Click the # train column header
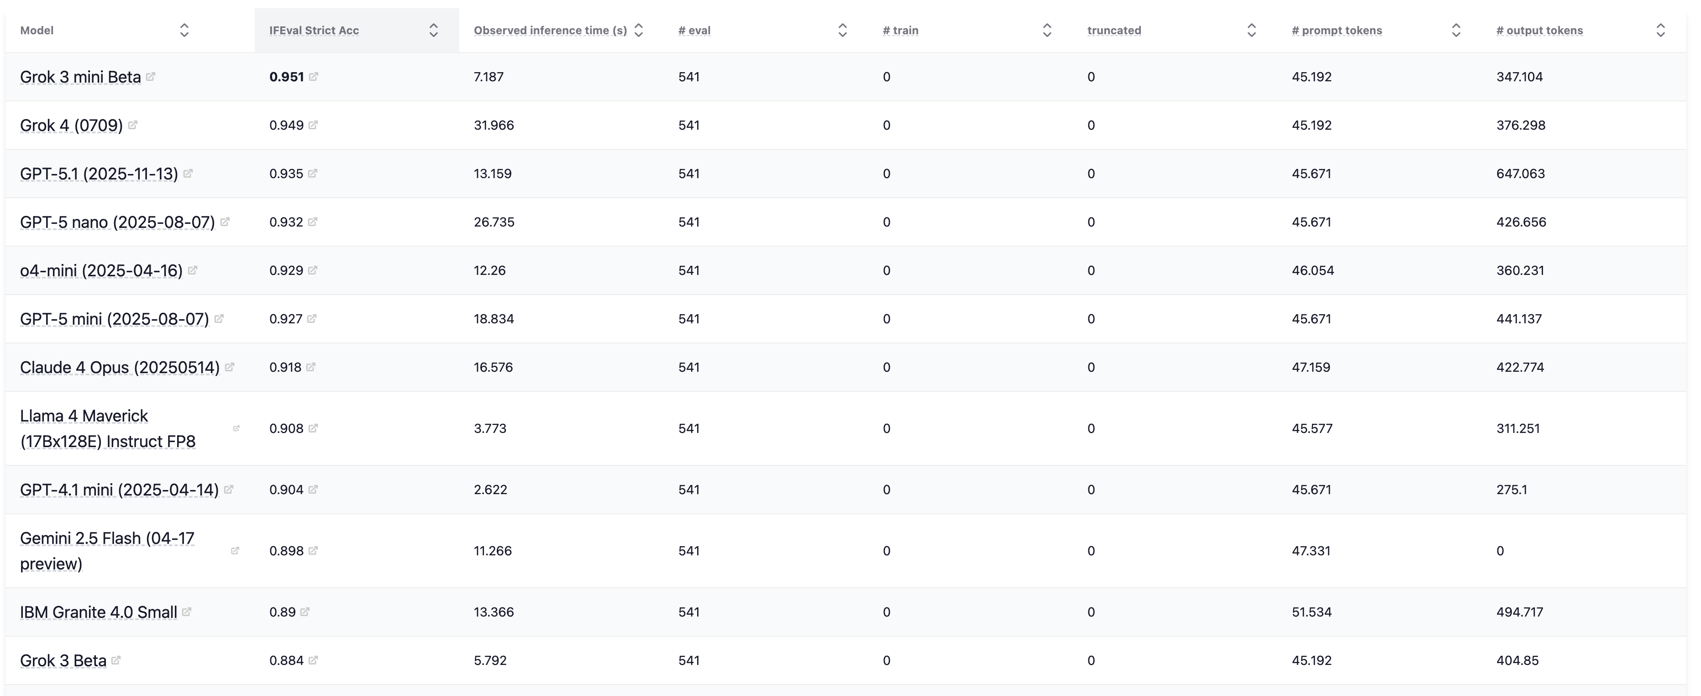 pyautogui.click(x=900, y=31)
